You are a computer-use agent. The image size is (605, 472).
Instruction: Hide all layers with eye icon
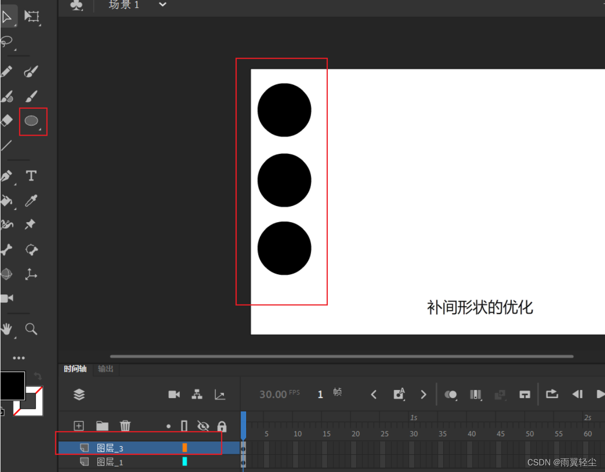coord(203,426)
